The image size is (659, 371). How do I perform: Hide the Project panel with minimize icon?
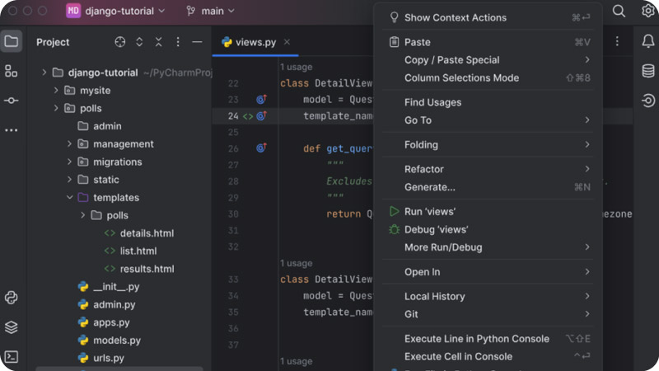coord(197,42)
